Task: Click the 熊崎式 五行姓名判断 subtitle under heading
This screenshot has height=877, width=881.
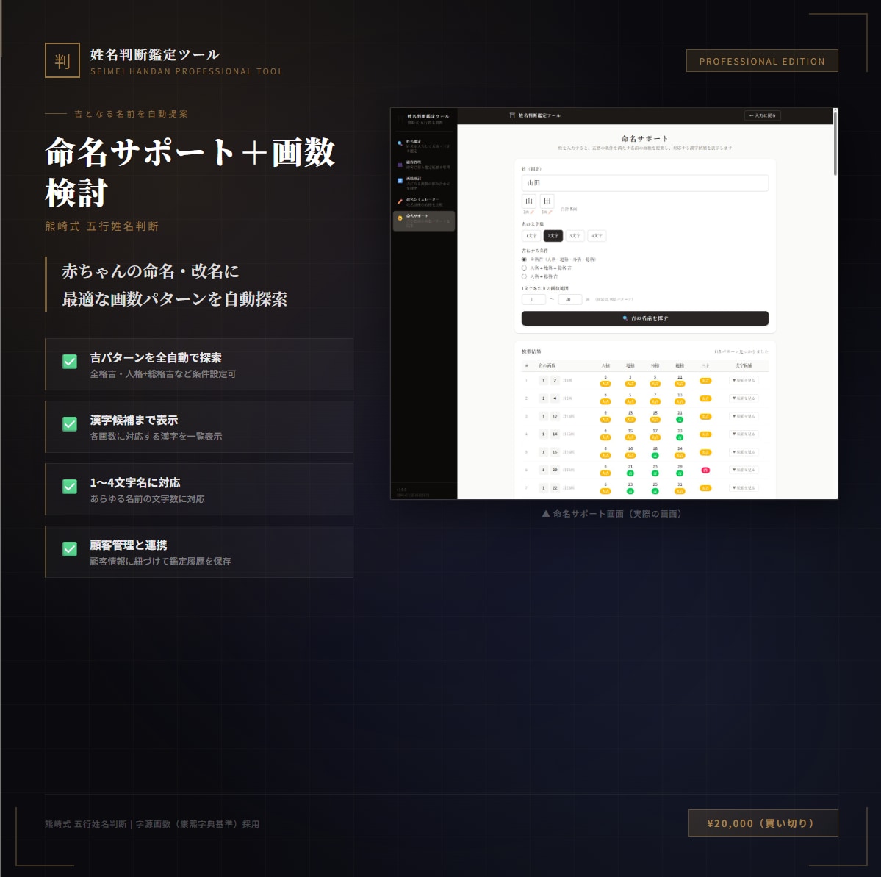Action: [x=101, y=226]
